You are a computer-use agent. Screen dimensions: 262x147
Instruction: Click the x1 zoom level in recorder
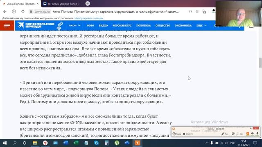(242, 134)
